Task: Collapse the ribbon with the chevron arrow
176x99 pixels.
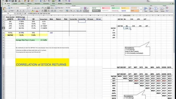Action: [x=170, y=4]
